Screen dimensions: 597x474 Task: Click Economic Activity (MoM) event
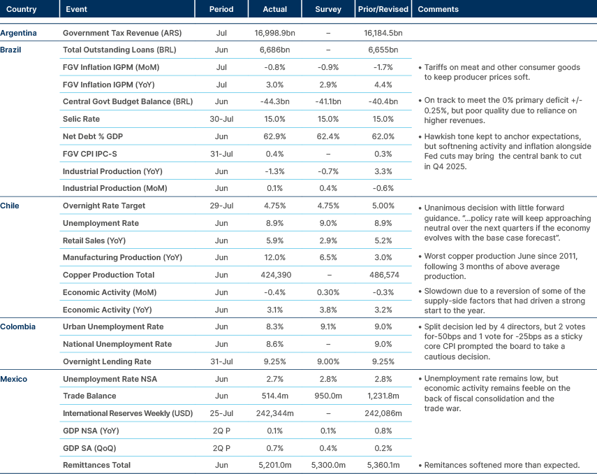110,292
